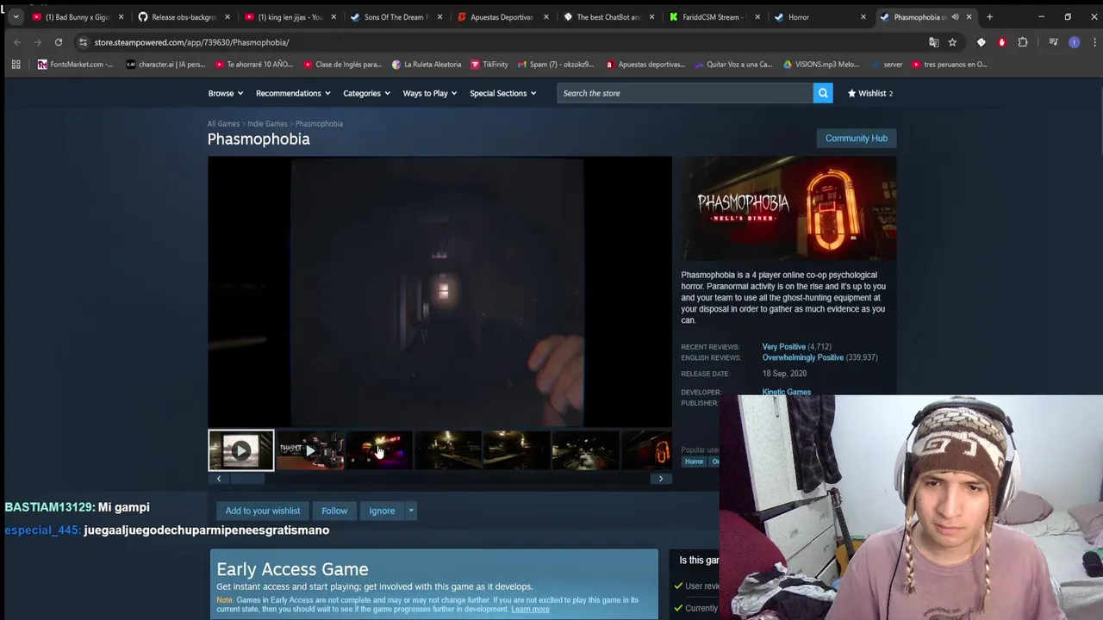Open the Quitar Voz a una Ca bookmark
The width and height of the screenshot is (1103, 620).
[x=732, y=65]
